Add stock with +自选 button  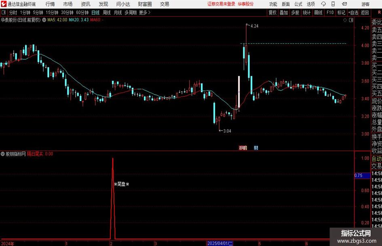[x=353, y=13]
